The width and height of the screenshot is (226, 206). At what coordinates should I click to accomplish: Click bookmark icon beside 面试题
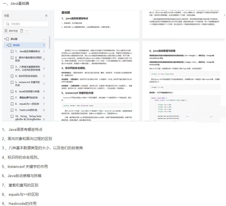pyautogui.click(x=8, y=39)
